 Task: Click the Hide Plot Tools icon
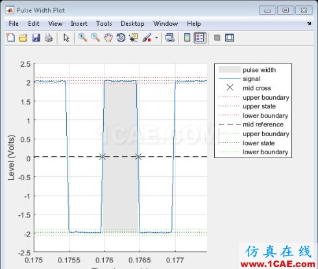(x=217, y=38)
